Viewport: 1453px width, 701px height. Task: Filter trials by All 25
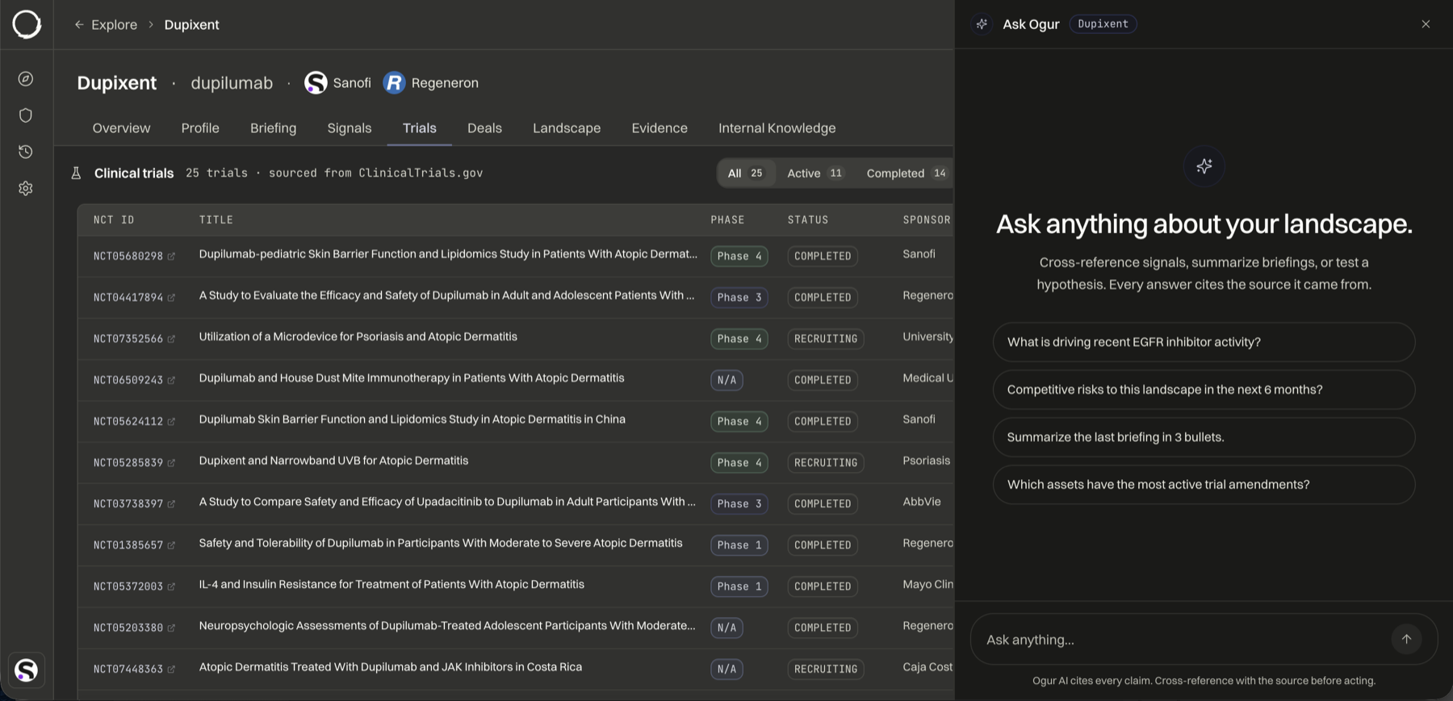[x=746, y=173]
